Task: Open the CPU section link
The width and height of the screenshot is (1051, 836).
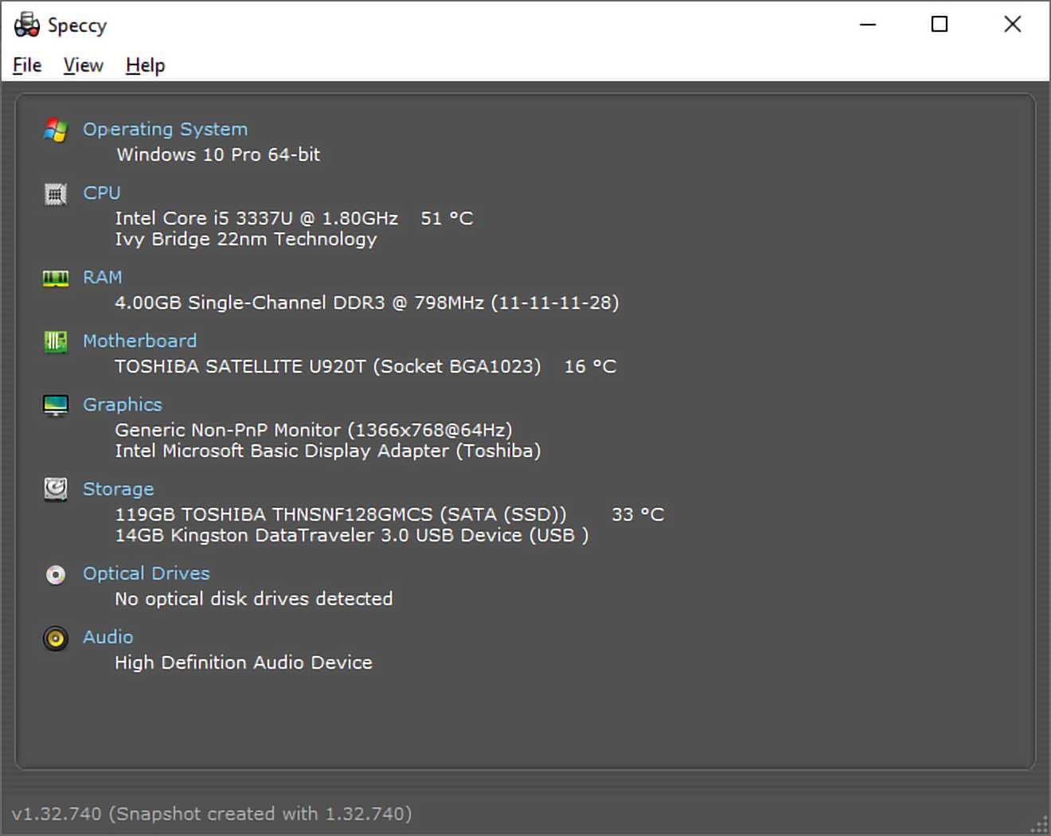Action: pyautogui.click(x=102, y=193)
